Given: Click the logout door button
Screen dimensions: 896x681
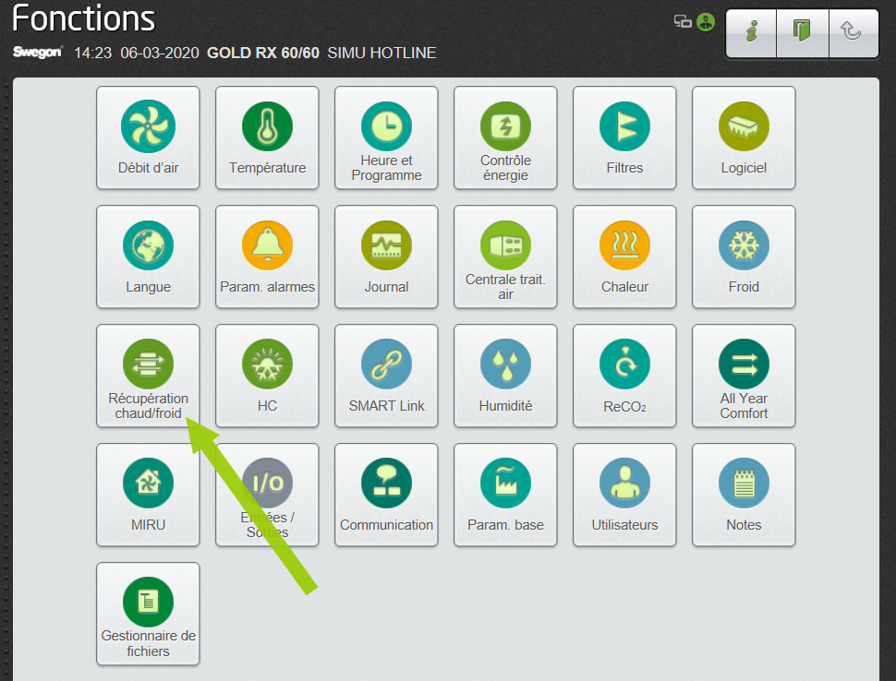Looking at the screenshot, I should [802, 33].
